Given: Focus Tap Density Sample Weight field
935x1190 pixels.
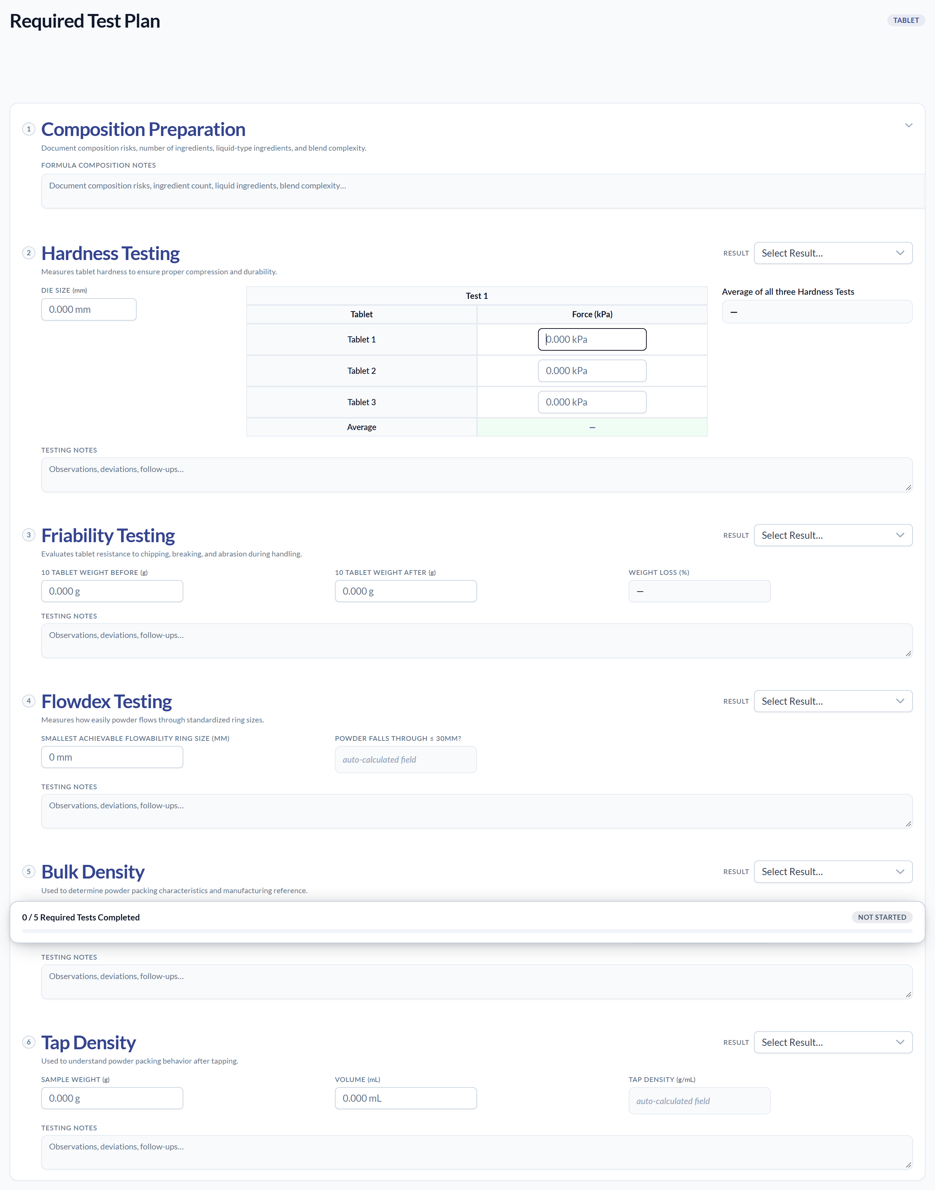Looking at the screenshot, I should tap(112, 1098).
